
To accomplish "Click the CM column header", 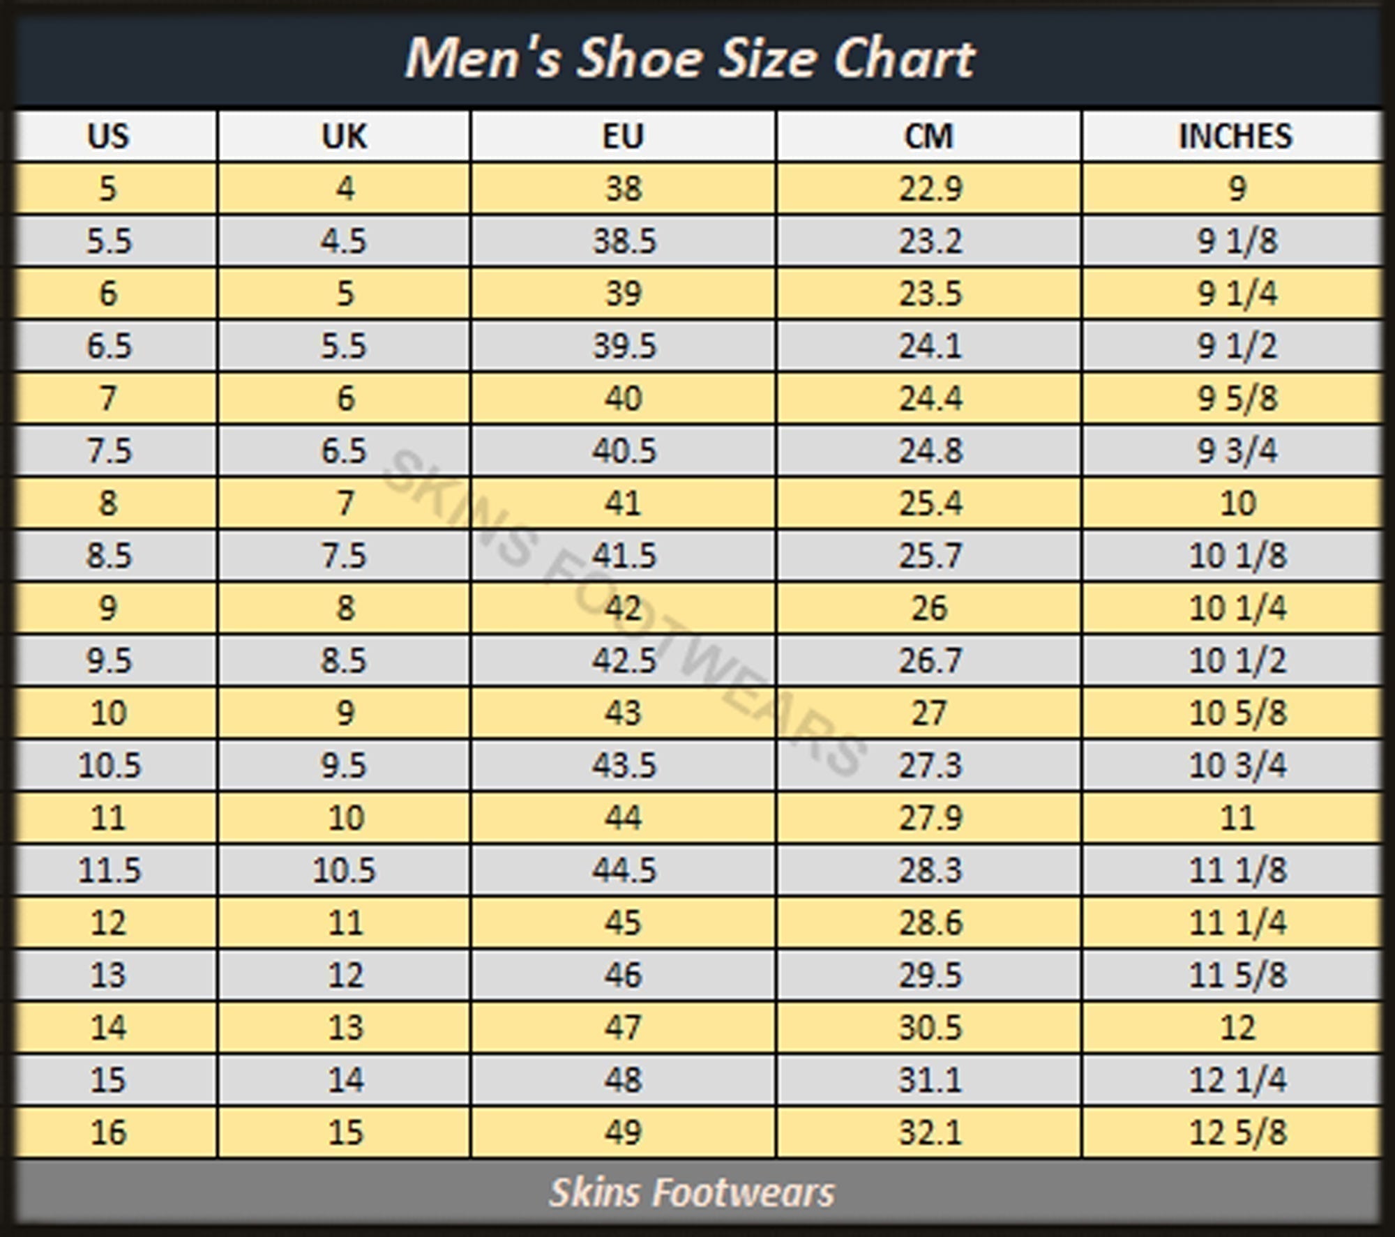I will pyautogui.click(x=929, y=136).
